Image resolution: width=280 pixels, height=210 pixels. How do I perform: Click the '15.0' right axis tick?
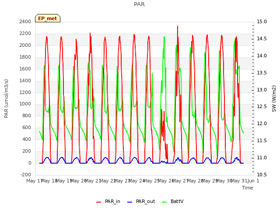pos(262,22)
